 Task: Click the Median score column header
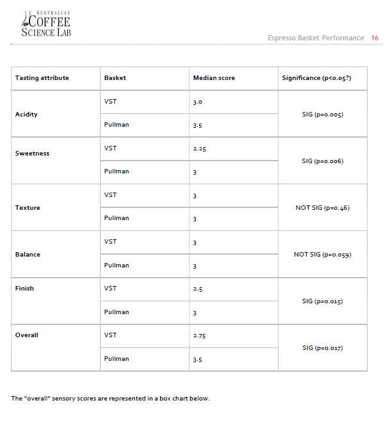tap(214, 78)
